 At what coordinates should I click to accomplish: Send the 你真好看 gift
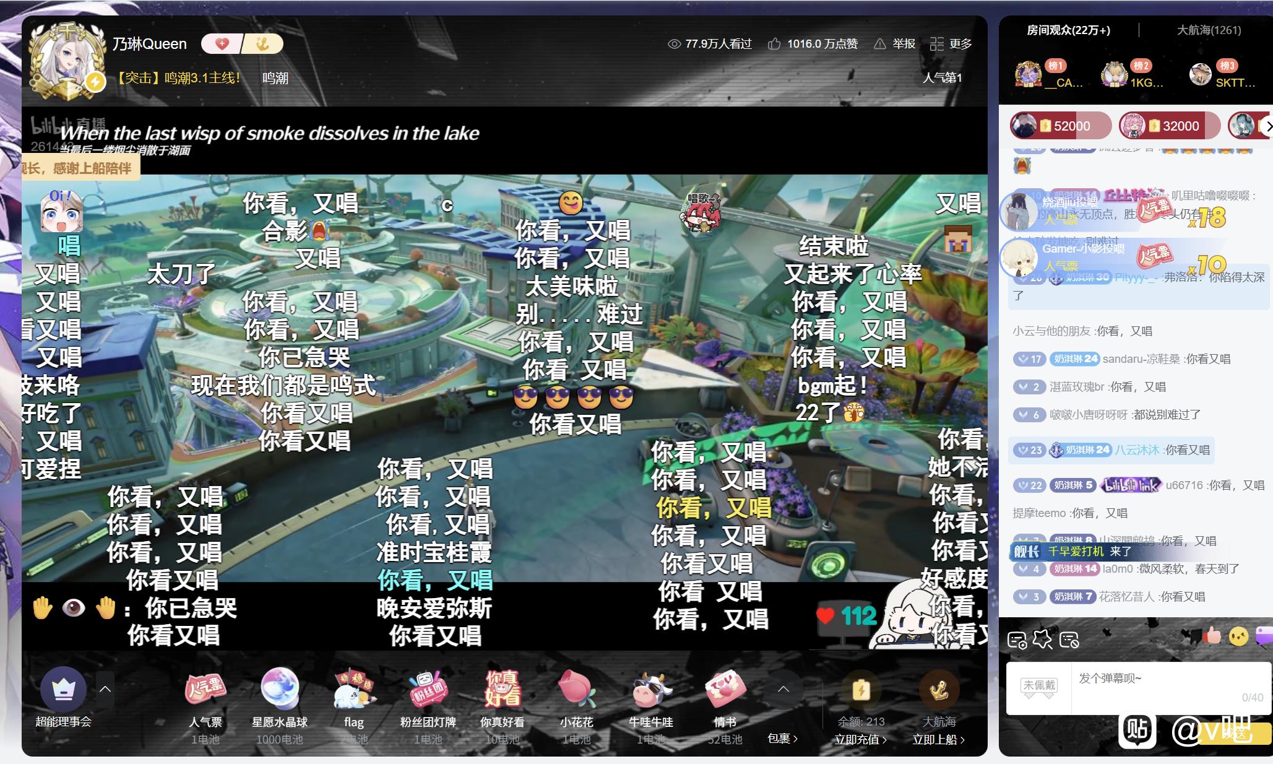pos(502,689)
